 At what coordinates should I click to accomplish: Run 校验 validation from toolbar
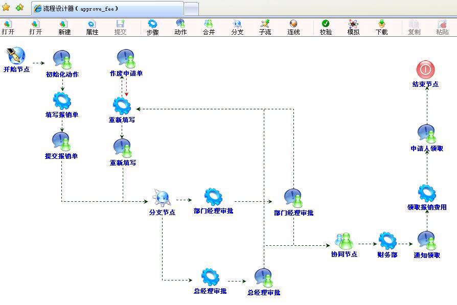click(x=326, y=27)
